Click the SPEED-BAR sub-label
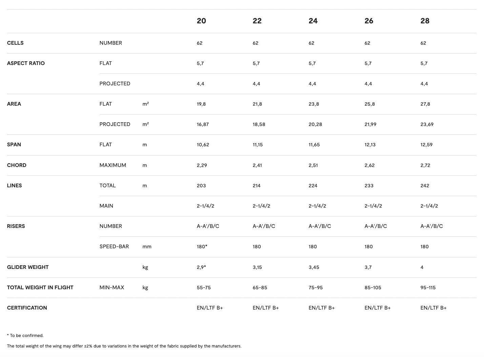The height and width of the screenshot is (357, 484). [114, 247]
